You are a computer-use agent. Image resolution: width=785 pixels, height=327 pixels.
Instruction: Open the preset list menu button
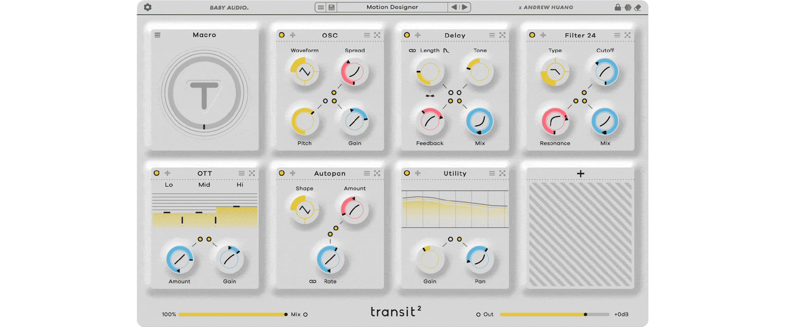click(x=321, y=7)
